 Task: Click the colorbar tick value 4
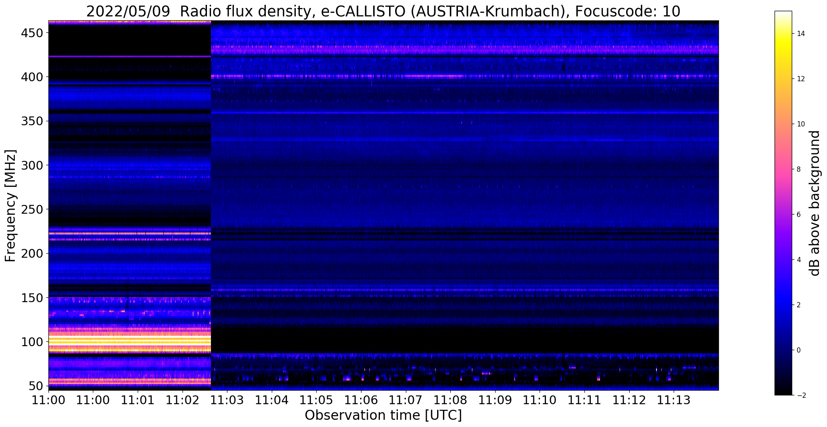[x=799, y=260]
